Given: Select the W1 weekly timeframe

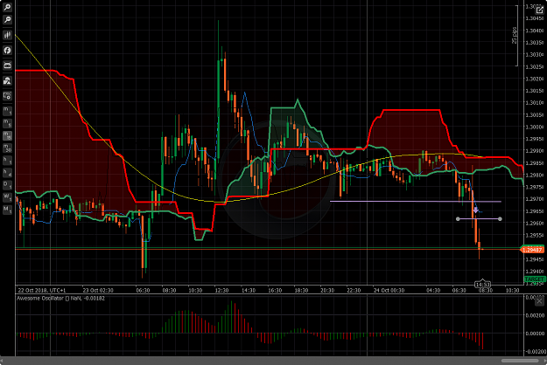Looking at the screenshot, I should point(7,197).
